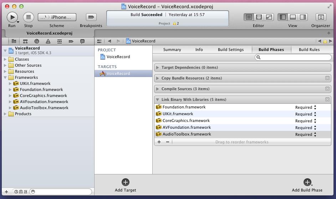Toggle the Breakpoints button

tap(91, 17)
